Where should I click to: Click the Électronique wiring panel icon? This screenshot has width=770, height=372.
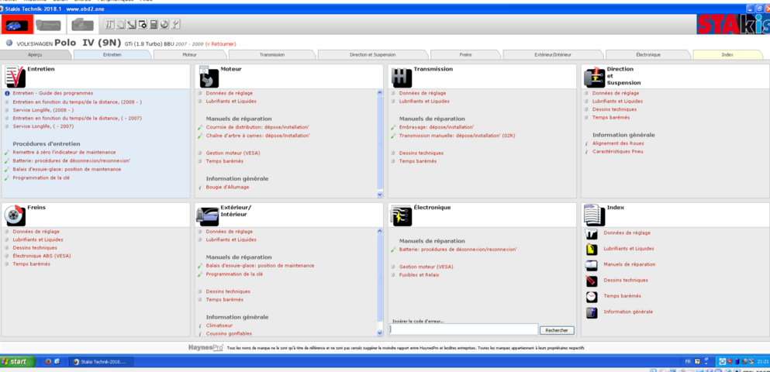pos(401,216)
